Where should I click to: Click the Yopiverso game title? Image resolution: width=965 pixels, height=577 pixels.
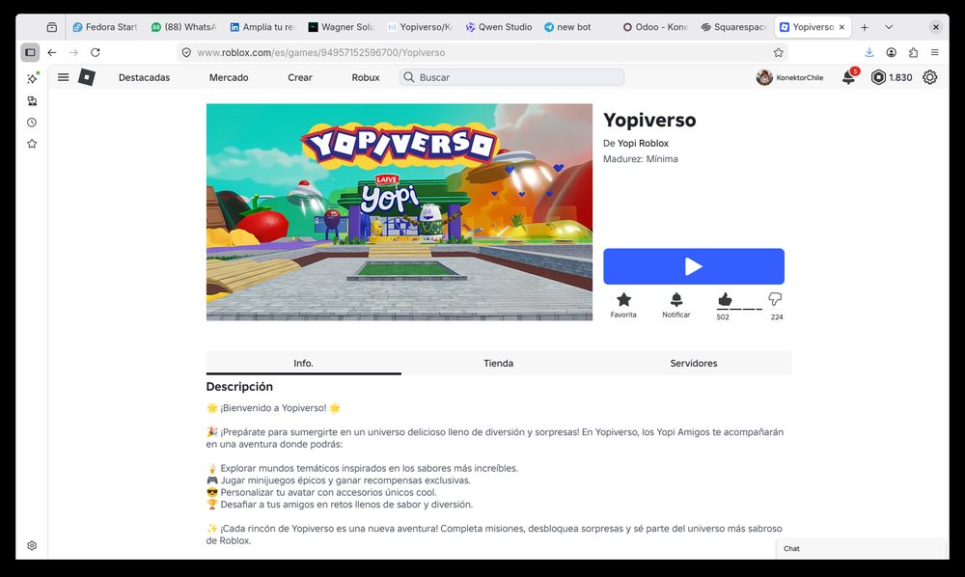tap(649, 120)
